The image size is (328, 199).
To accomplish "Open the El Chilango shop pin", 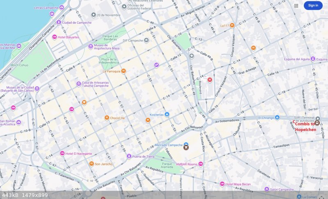I will 277,118.
